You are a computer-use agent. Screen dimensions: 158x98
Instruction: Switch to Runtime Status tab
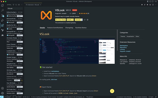coord(81,28)
